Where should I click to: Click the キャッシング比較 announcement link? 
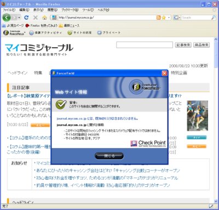click(x=108, y=171)
